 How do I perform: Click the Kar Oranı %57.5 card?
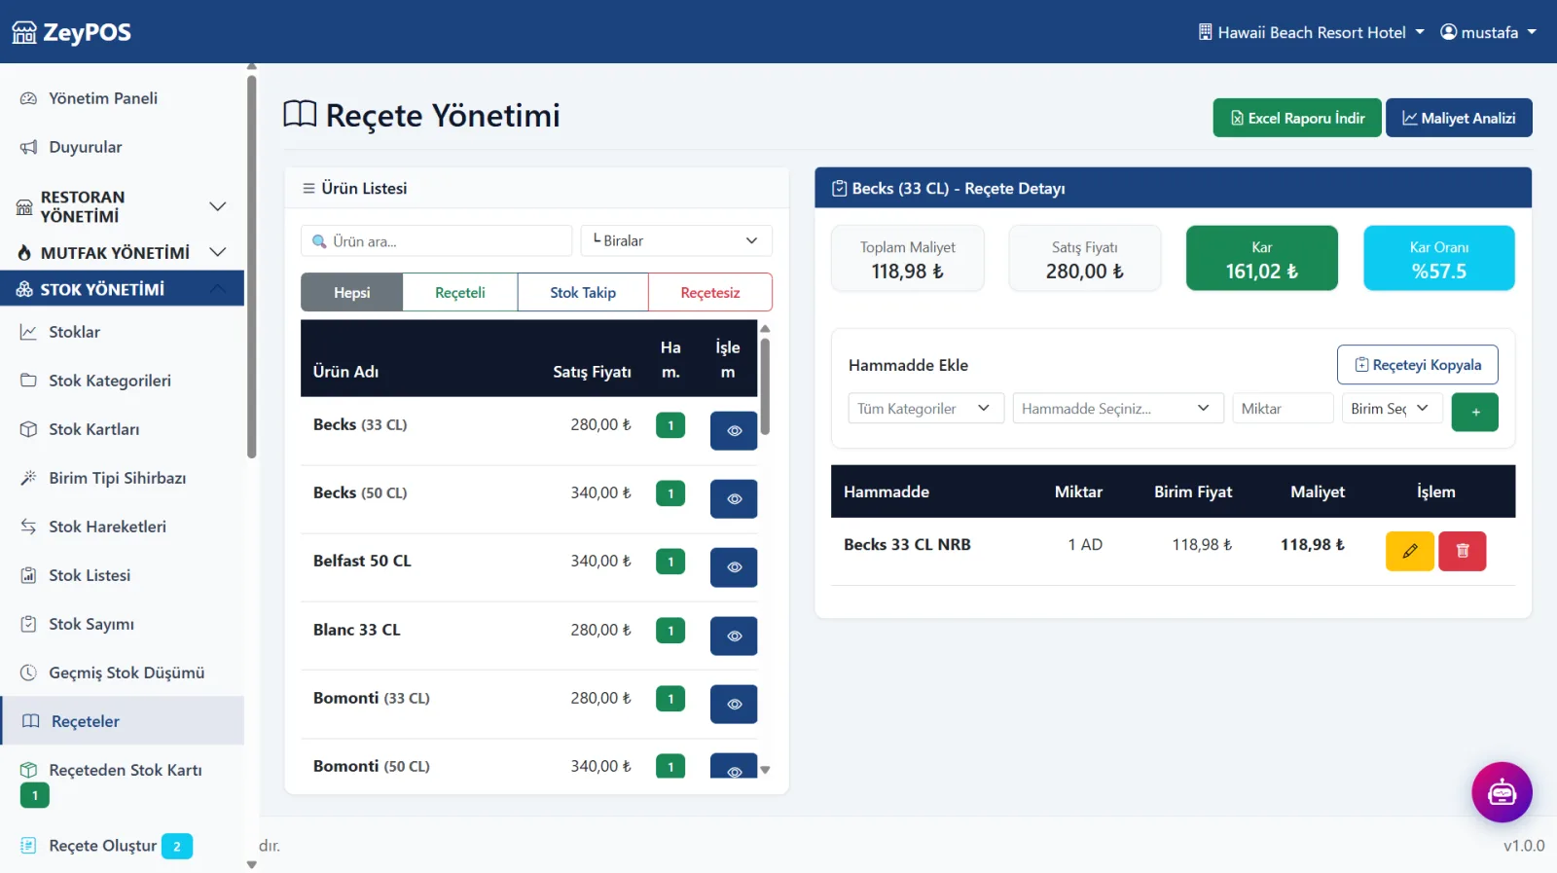[1439, 258]
